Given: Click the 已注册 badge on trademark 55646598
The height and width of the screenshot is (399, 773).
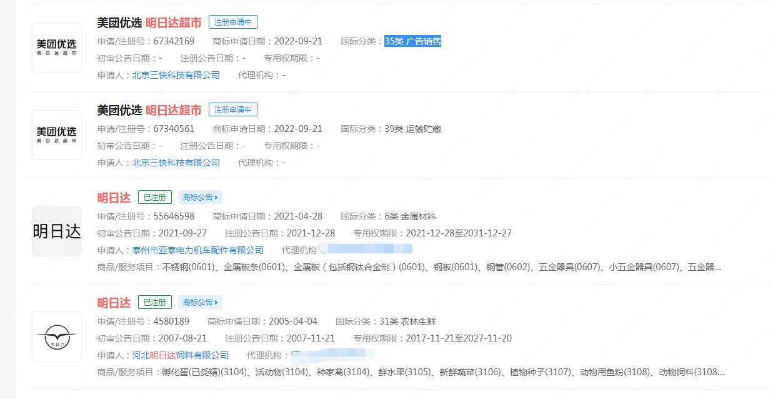Looking at the screenshot, I should point(154,198).
